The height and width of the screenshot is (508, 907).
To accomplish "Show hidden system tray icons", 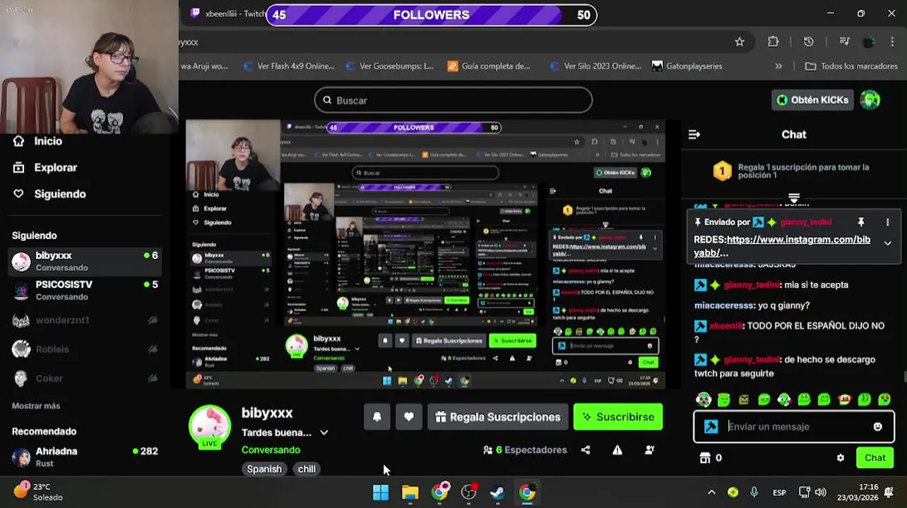I will [711, 492].
